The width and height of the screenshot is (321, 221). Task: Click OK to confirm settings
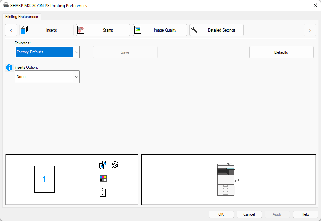point(221,214)
